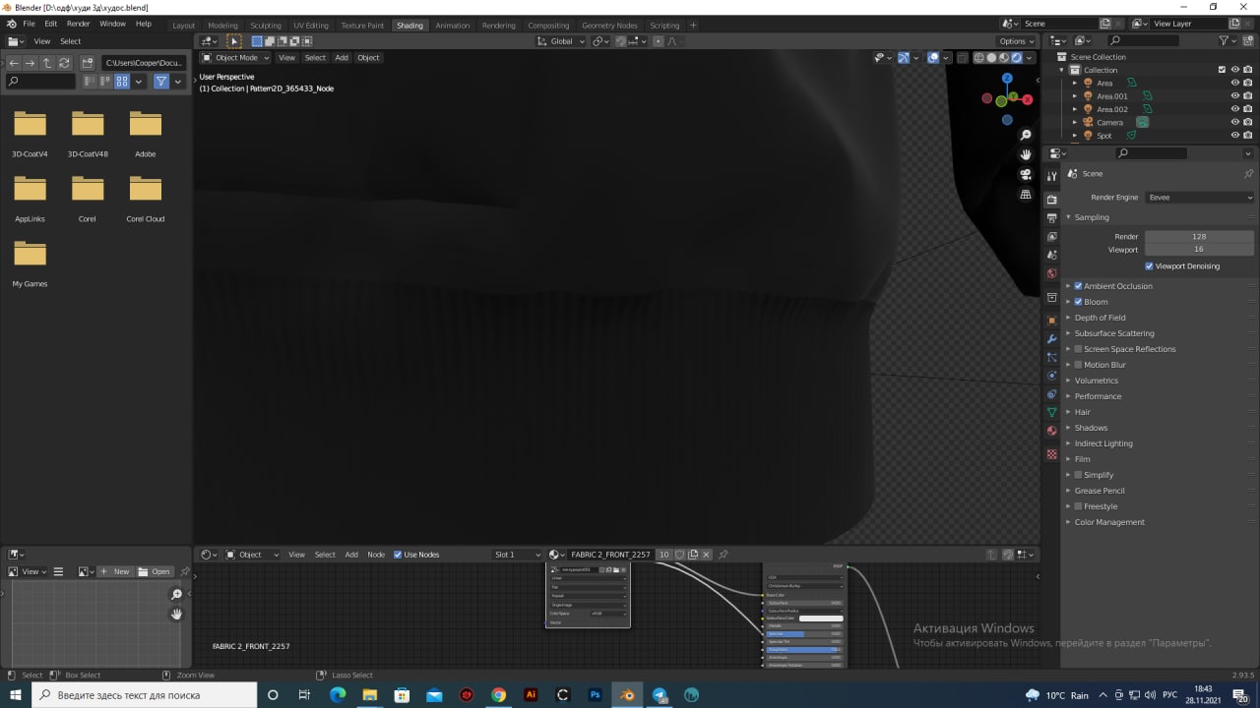Screen dimensions: 1260x708
Task: Switch to wireframe viewport shading
Action: point(979,58)
